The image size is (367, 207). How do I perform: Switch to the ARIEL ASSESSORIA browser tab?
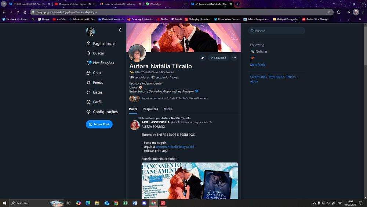click(29, 4)
